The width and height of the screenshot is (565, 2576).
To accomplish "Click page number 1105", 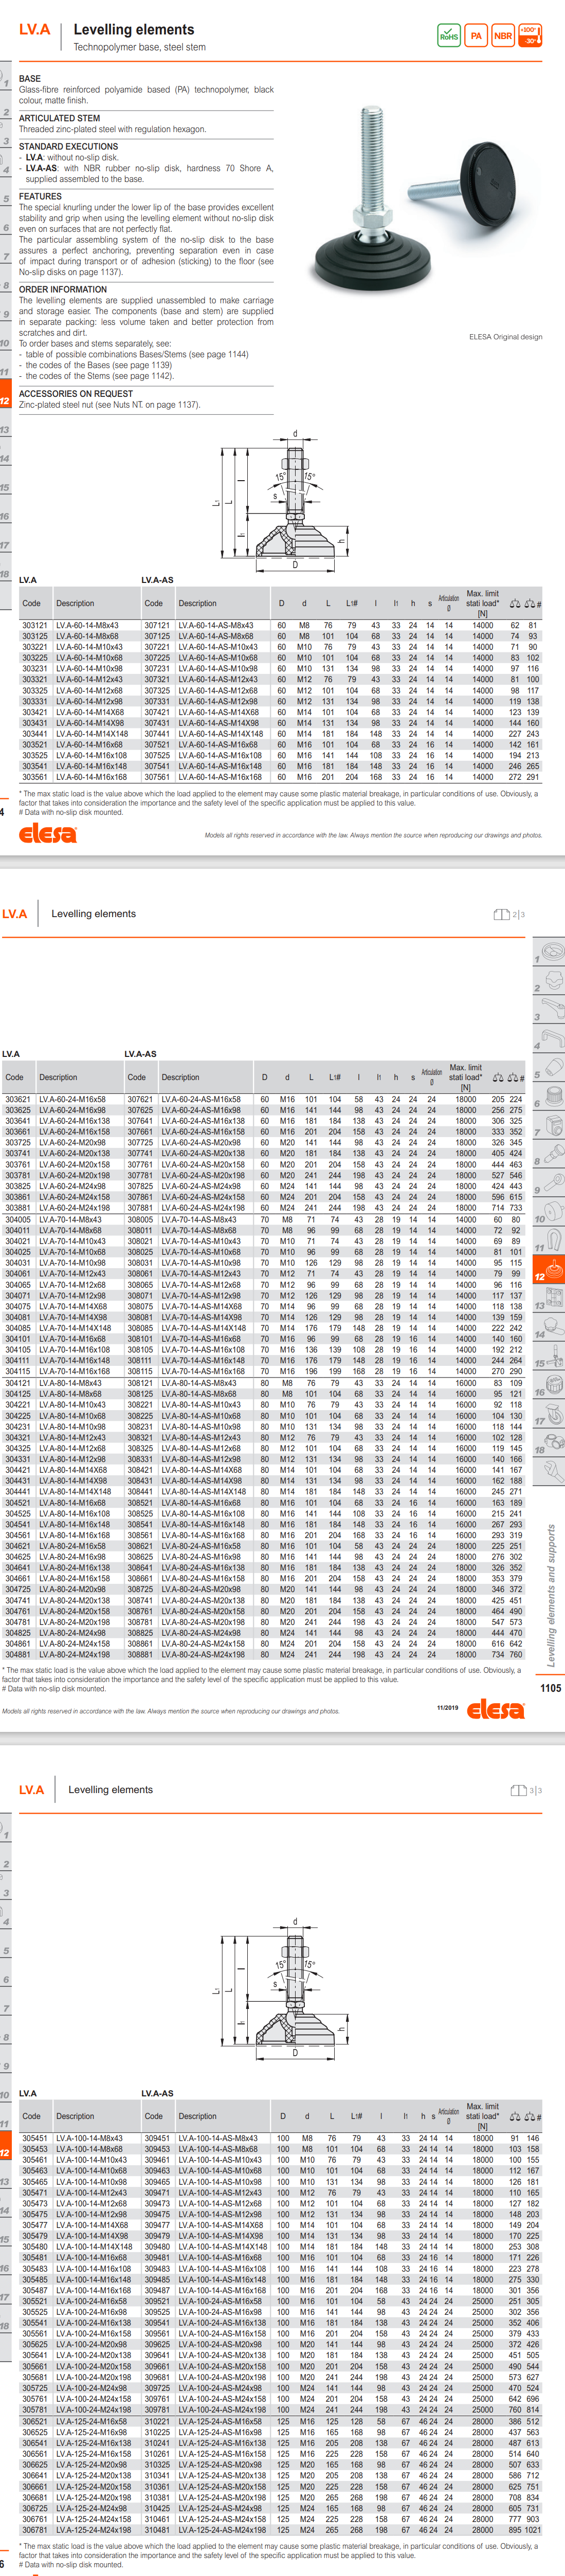I will [551, 1689].
